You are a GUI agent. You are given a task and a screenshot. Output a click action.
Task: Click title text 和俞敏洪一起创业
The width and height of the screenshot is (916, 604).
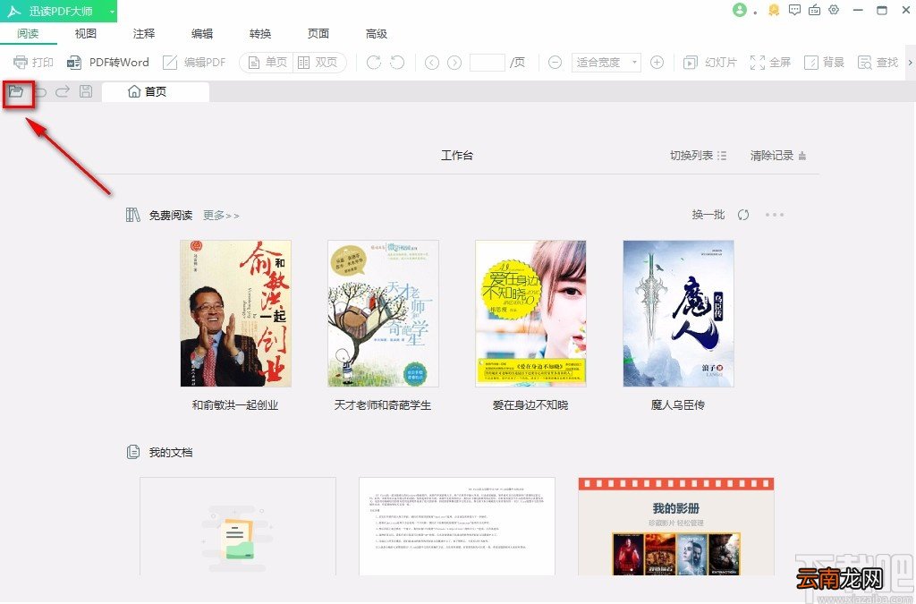[235, 404]
